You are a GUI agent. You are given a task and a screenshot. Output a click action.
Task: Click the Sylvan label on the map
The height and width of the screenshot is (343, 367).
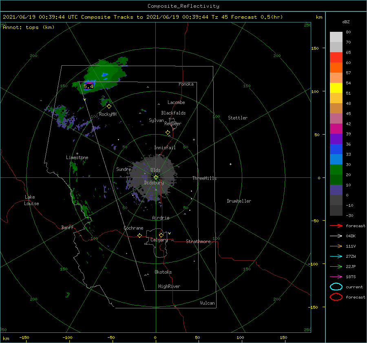[156, 120]
